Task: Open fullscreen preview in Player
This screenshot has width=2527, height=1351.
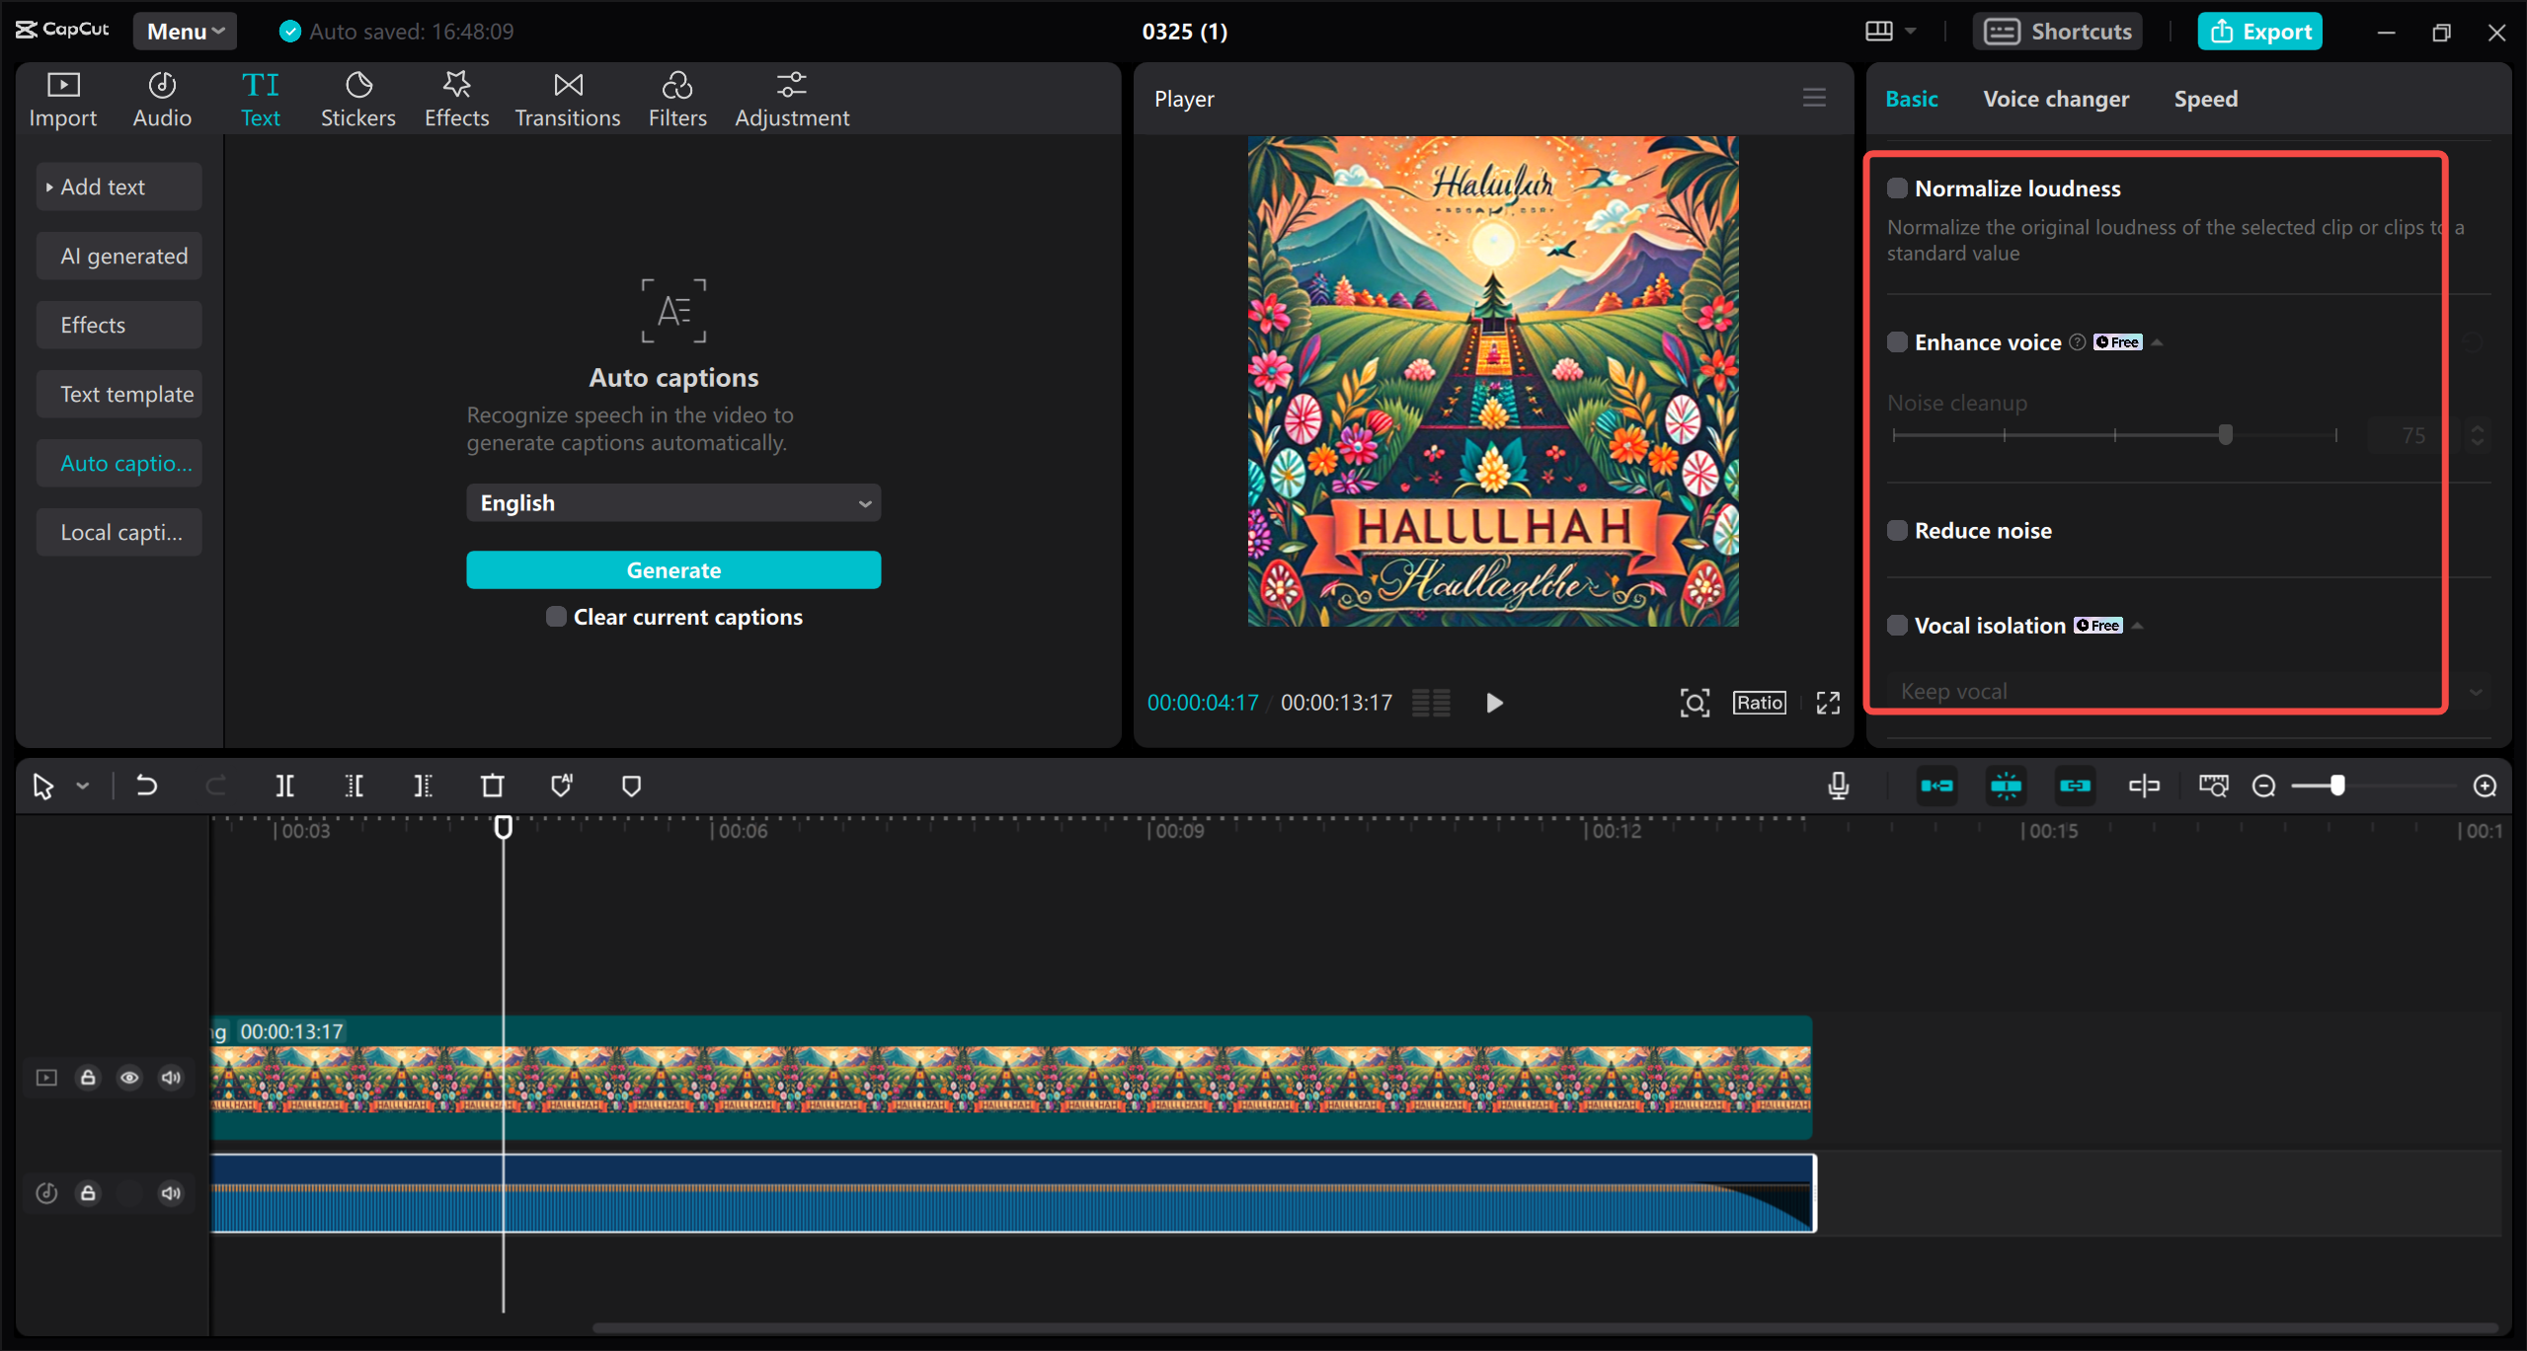Action: point(1828,703)
